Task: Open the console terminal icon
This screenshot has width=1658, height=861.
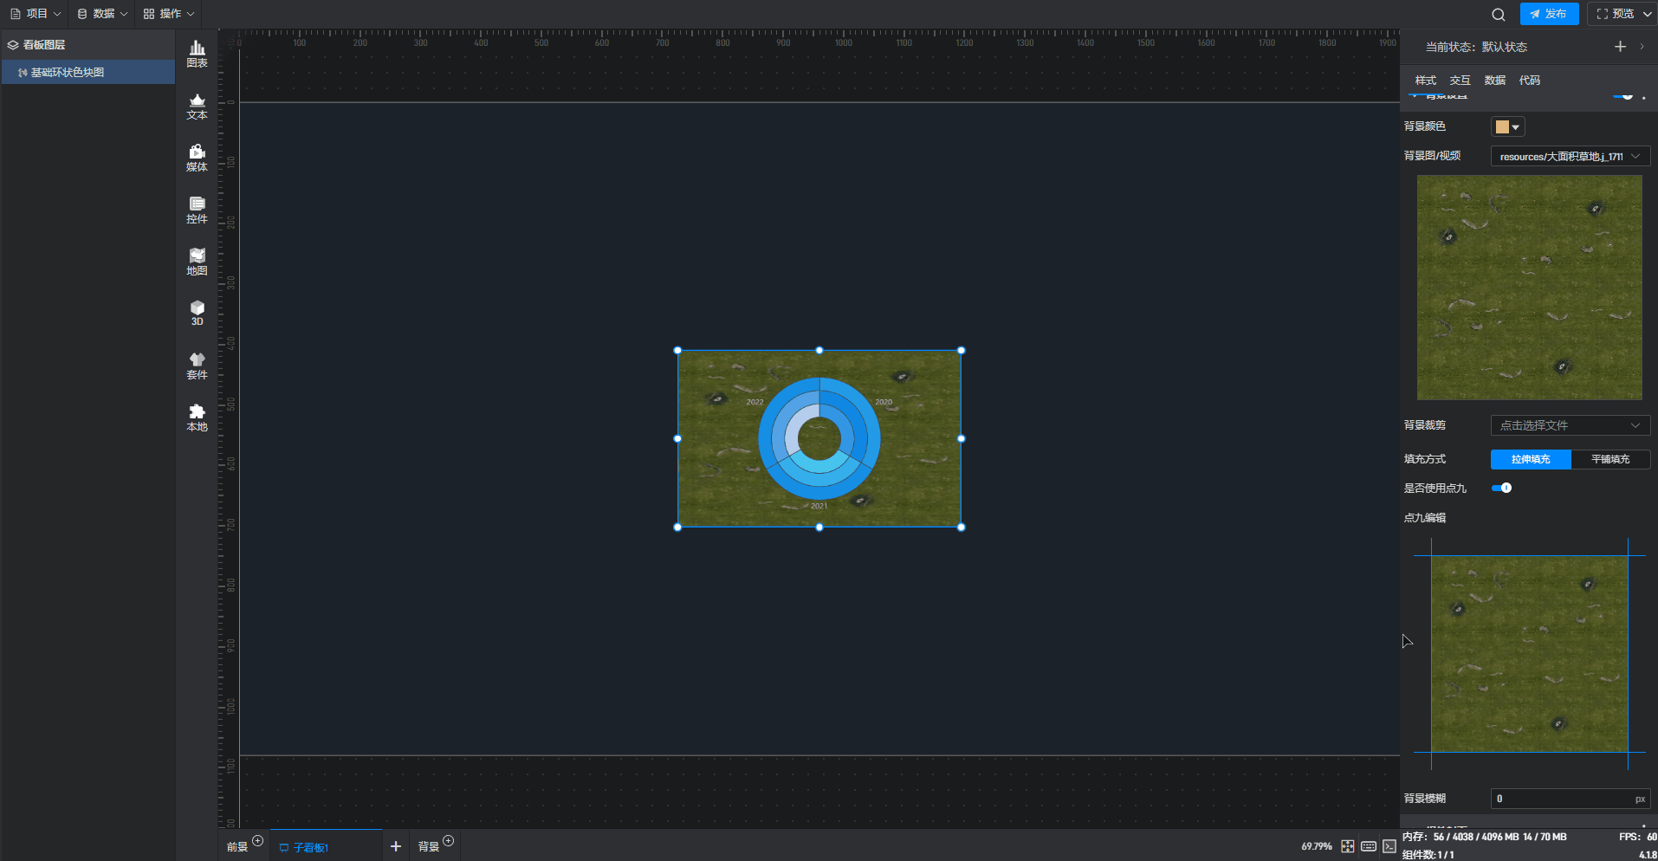Action: 1389,846
